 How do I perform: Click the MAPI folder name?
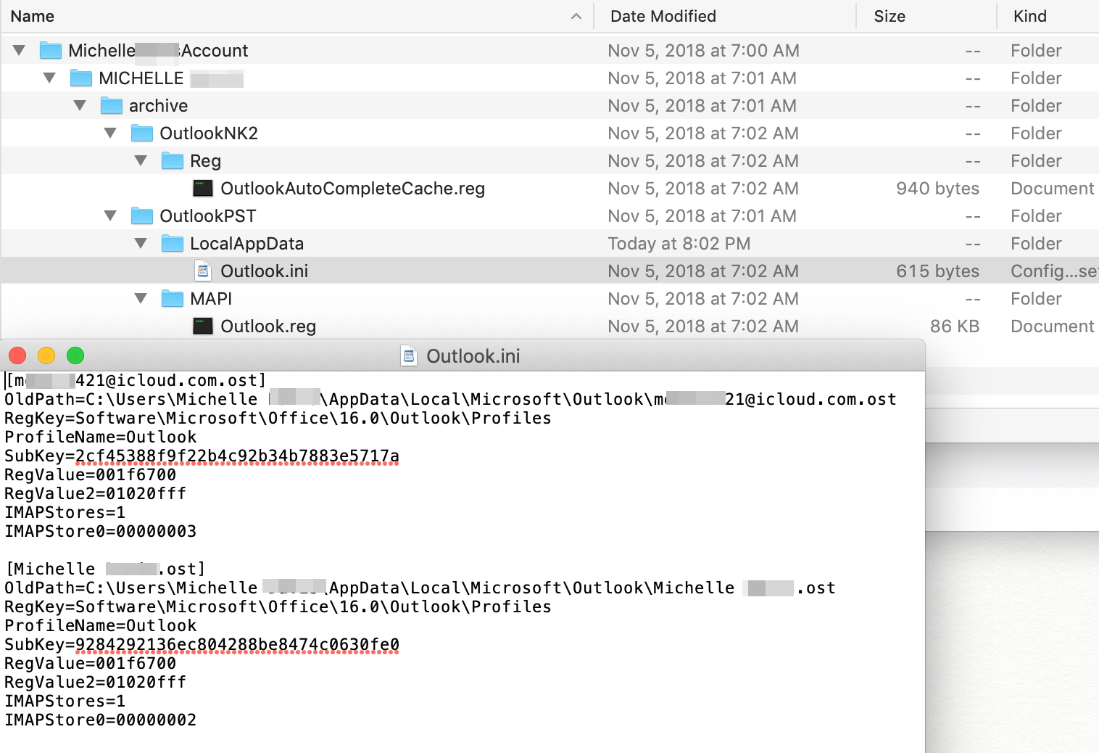point(211,298)
